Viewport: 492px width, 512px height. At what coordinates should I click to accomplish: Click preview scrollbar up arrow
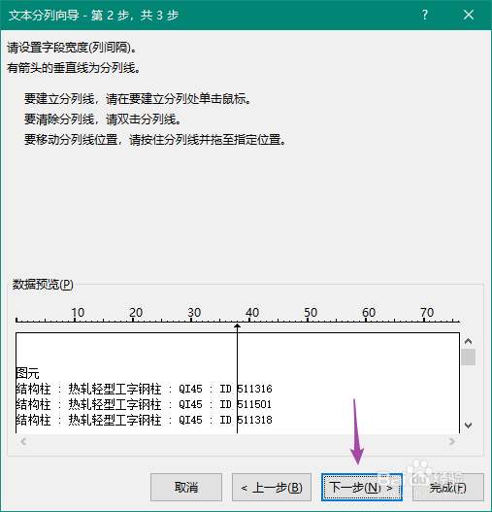coord(468,341)
